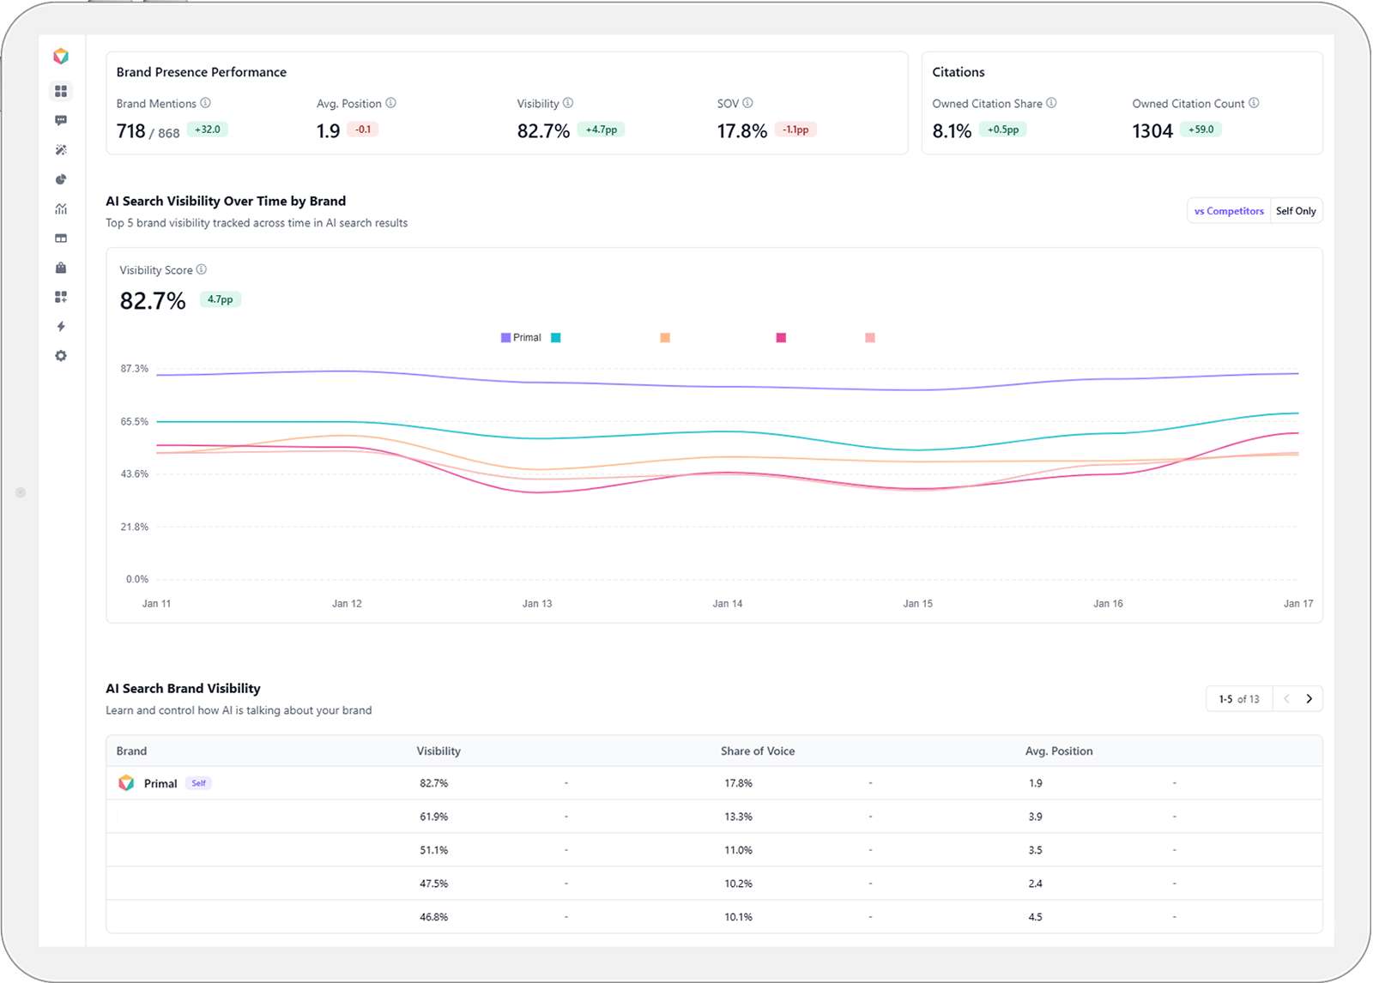Image resolution: width=1373 pixels, height=983 pixels.
Task: Switch to vs Competitors view
Action: pyautogui.click(x=1229, y=211)
